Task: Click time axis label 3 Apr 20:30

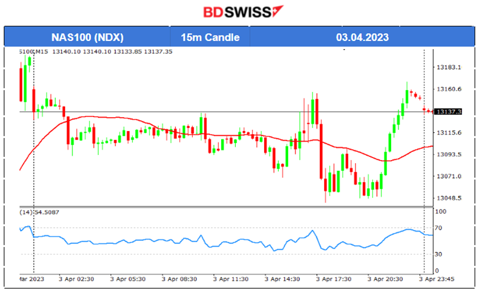Action: (x=385, y=280)
